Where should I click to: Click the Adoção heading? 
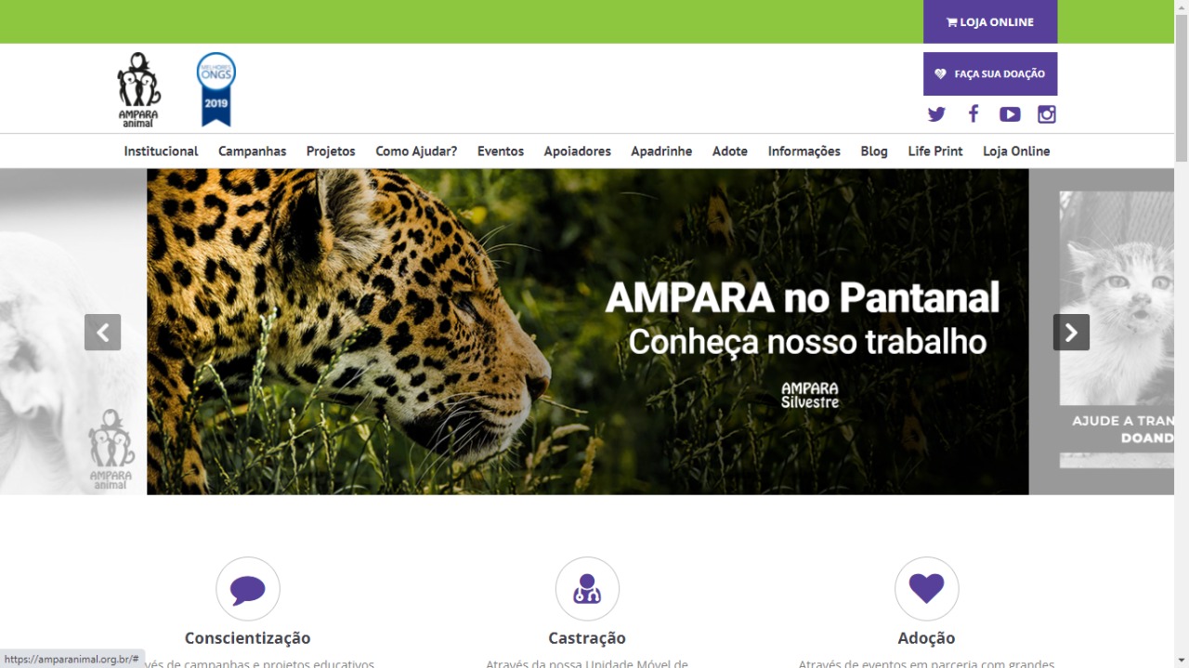tap(926, 638)
